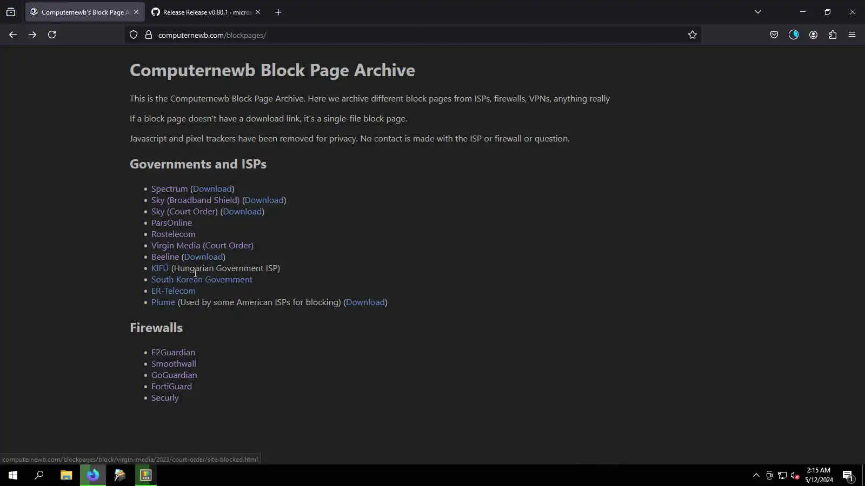This screenshot has width=865, height=486.
Task: Download Sky (Broadband Shield) block page
Action: 264,200
